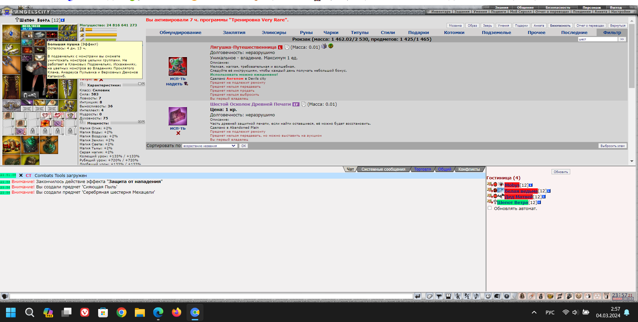Open Firefox from the taskbar

coord(177,312)
